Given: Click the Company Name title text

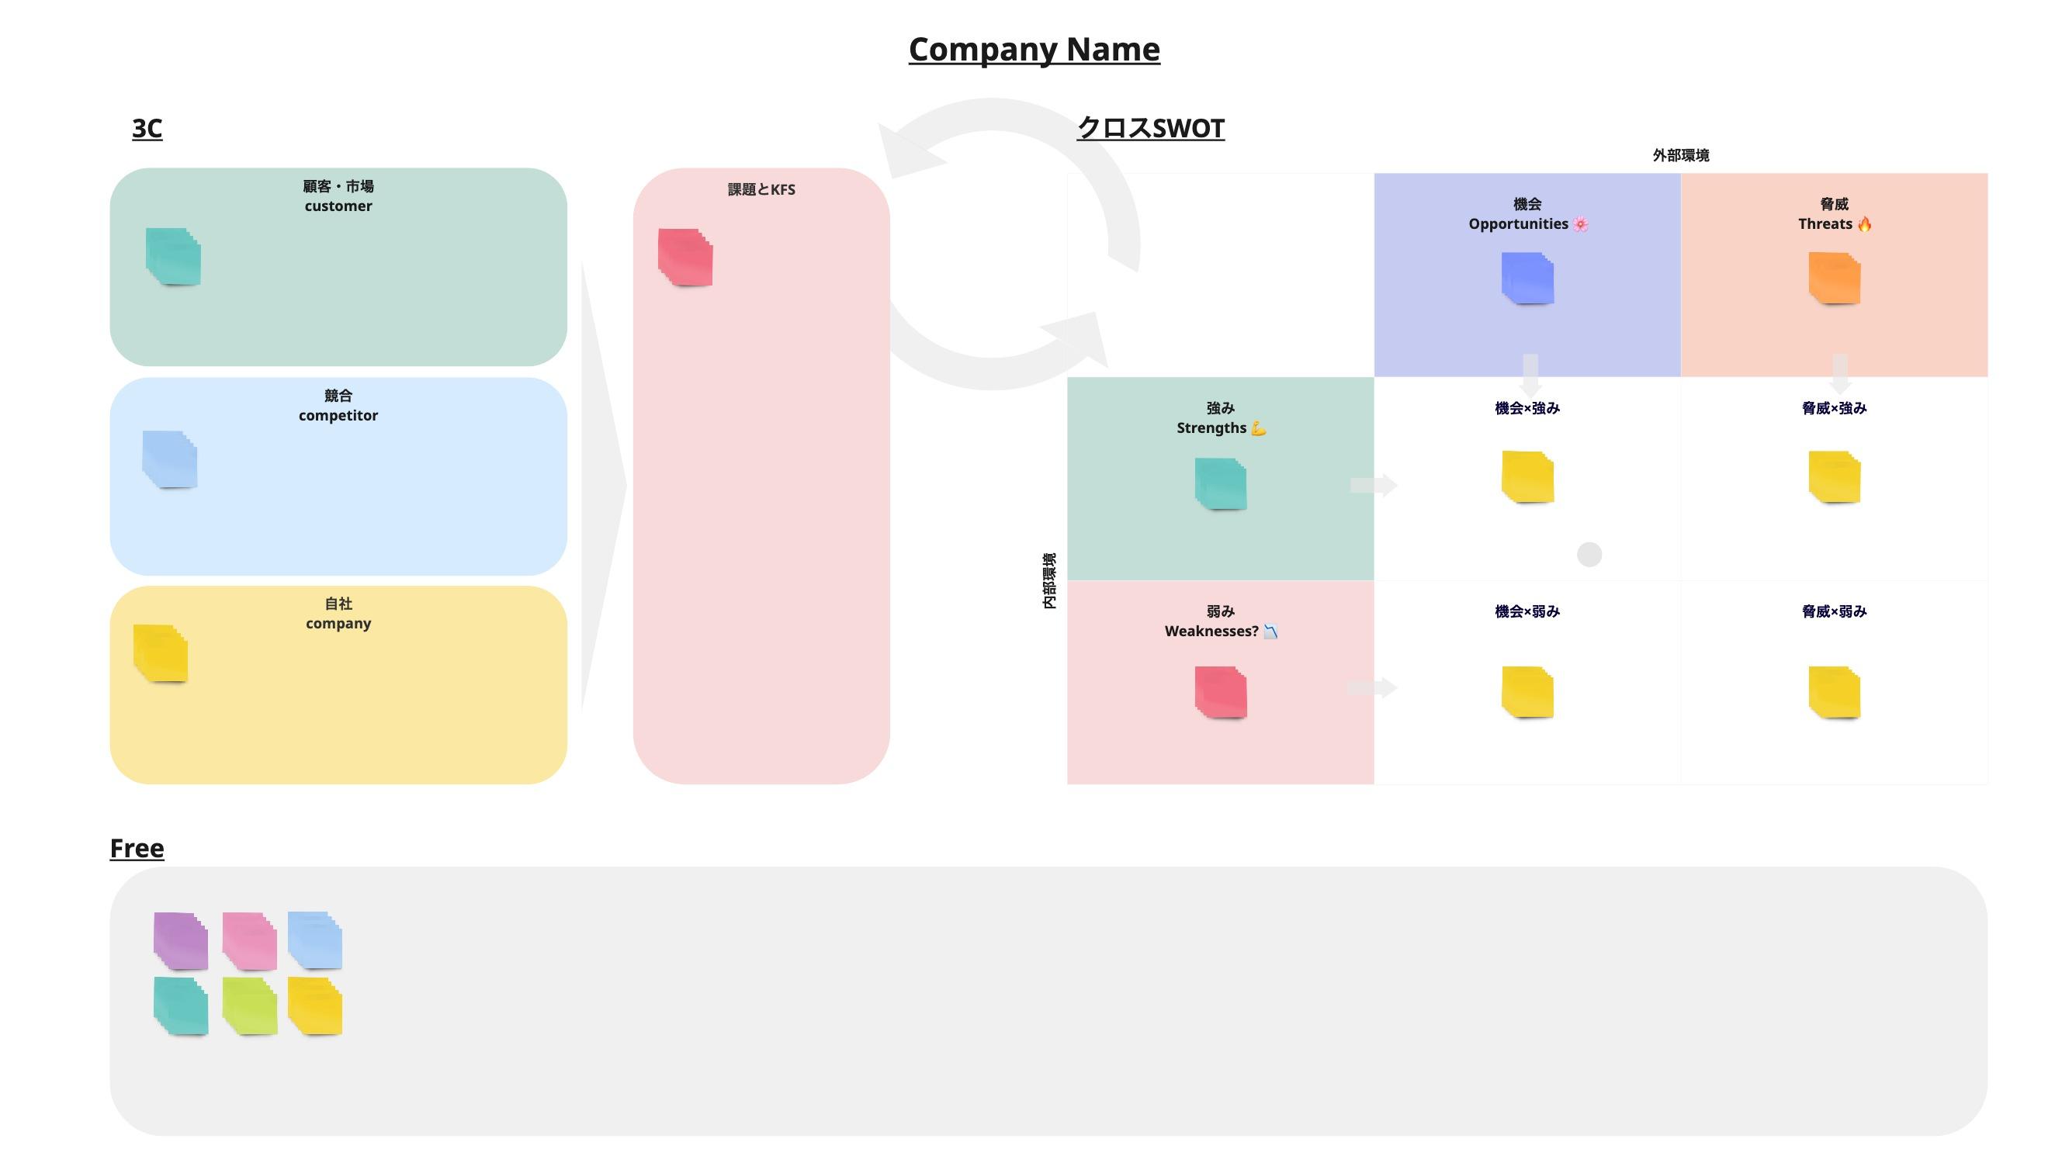Looking at the screenshot, I should [x=1034, y=49].
